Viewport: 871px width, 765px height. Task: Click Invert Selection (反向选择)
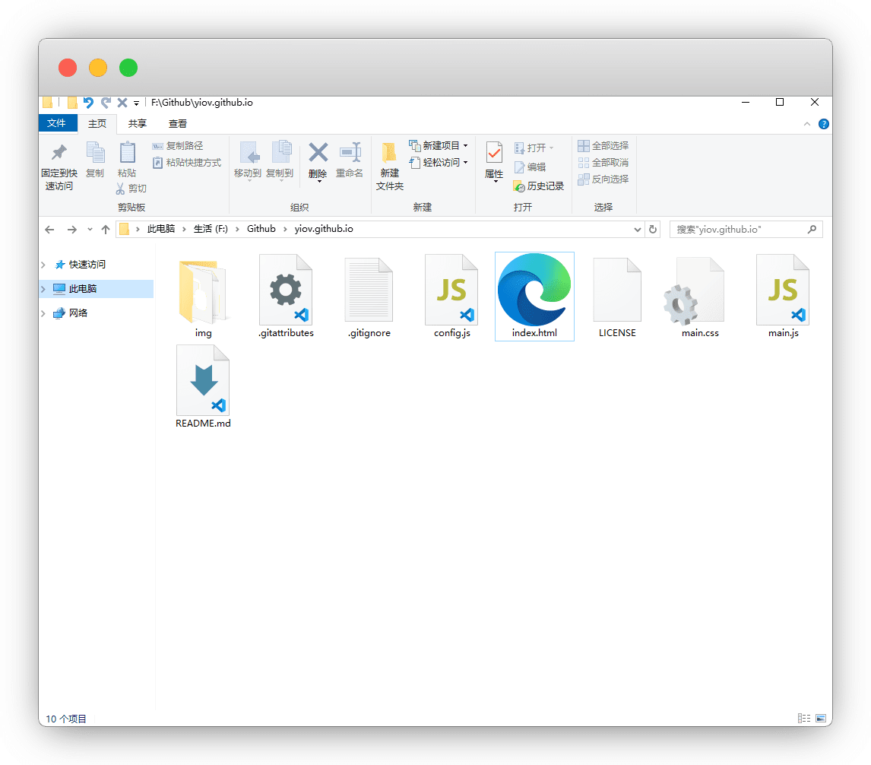click(603, 179)
